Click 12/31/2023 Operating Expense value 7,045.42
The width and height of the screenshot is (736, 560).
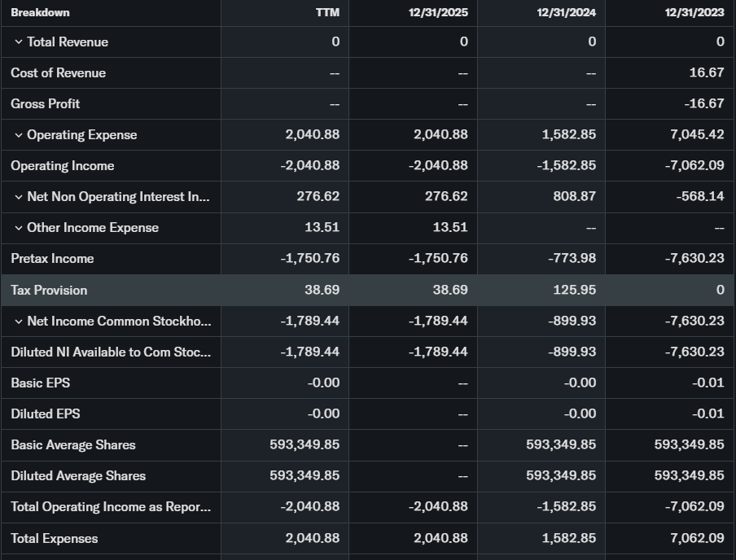pos(697,134)
